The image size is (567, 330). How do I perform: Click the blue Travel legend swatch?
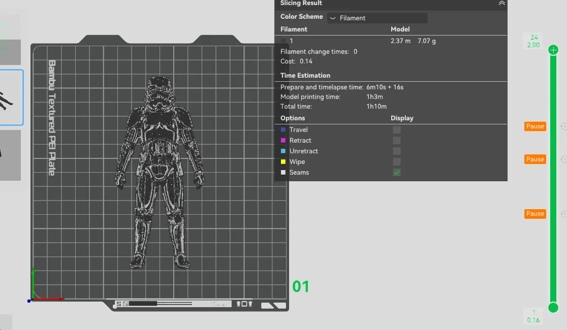pos(283,130)
